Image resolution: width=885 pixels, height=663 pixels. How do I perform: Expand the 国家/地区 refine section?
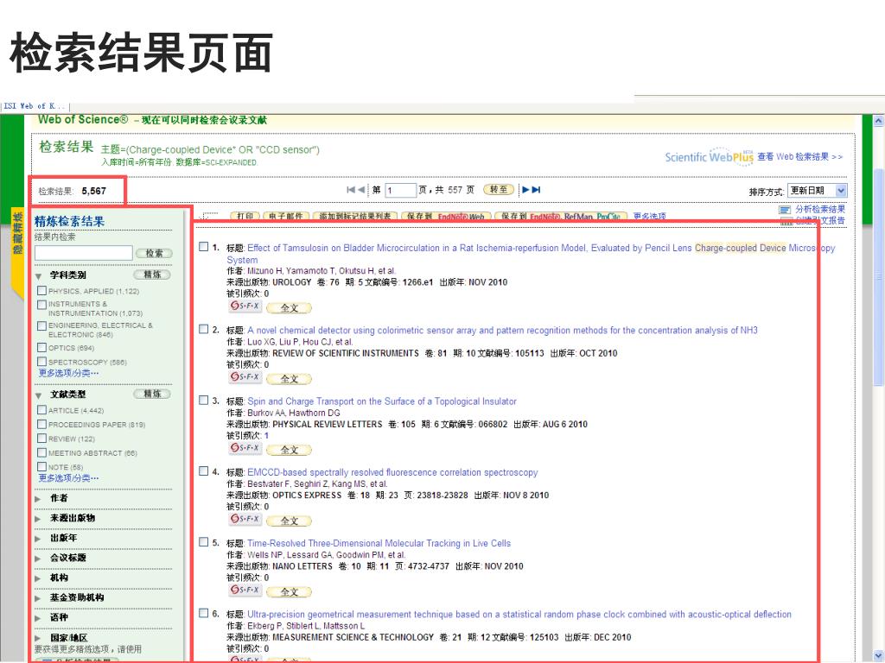[x=38, y=639]
